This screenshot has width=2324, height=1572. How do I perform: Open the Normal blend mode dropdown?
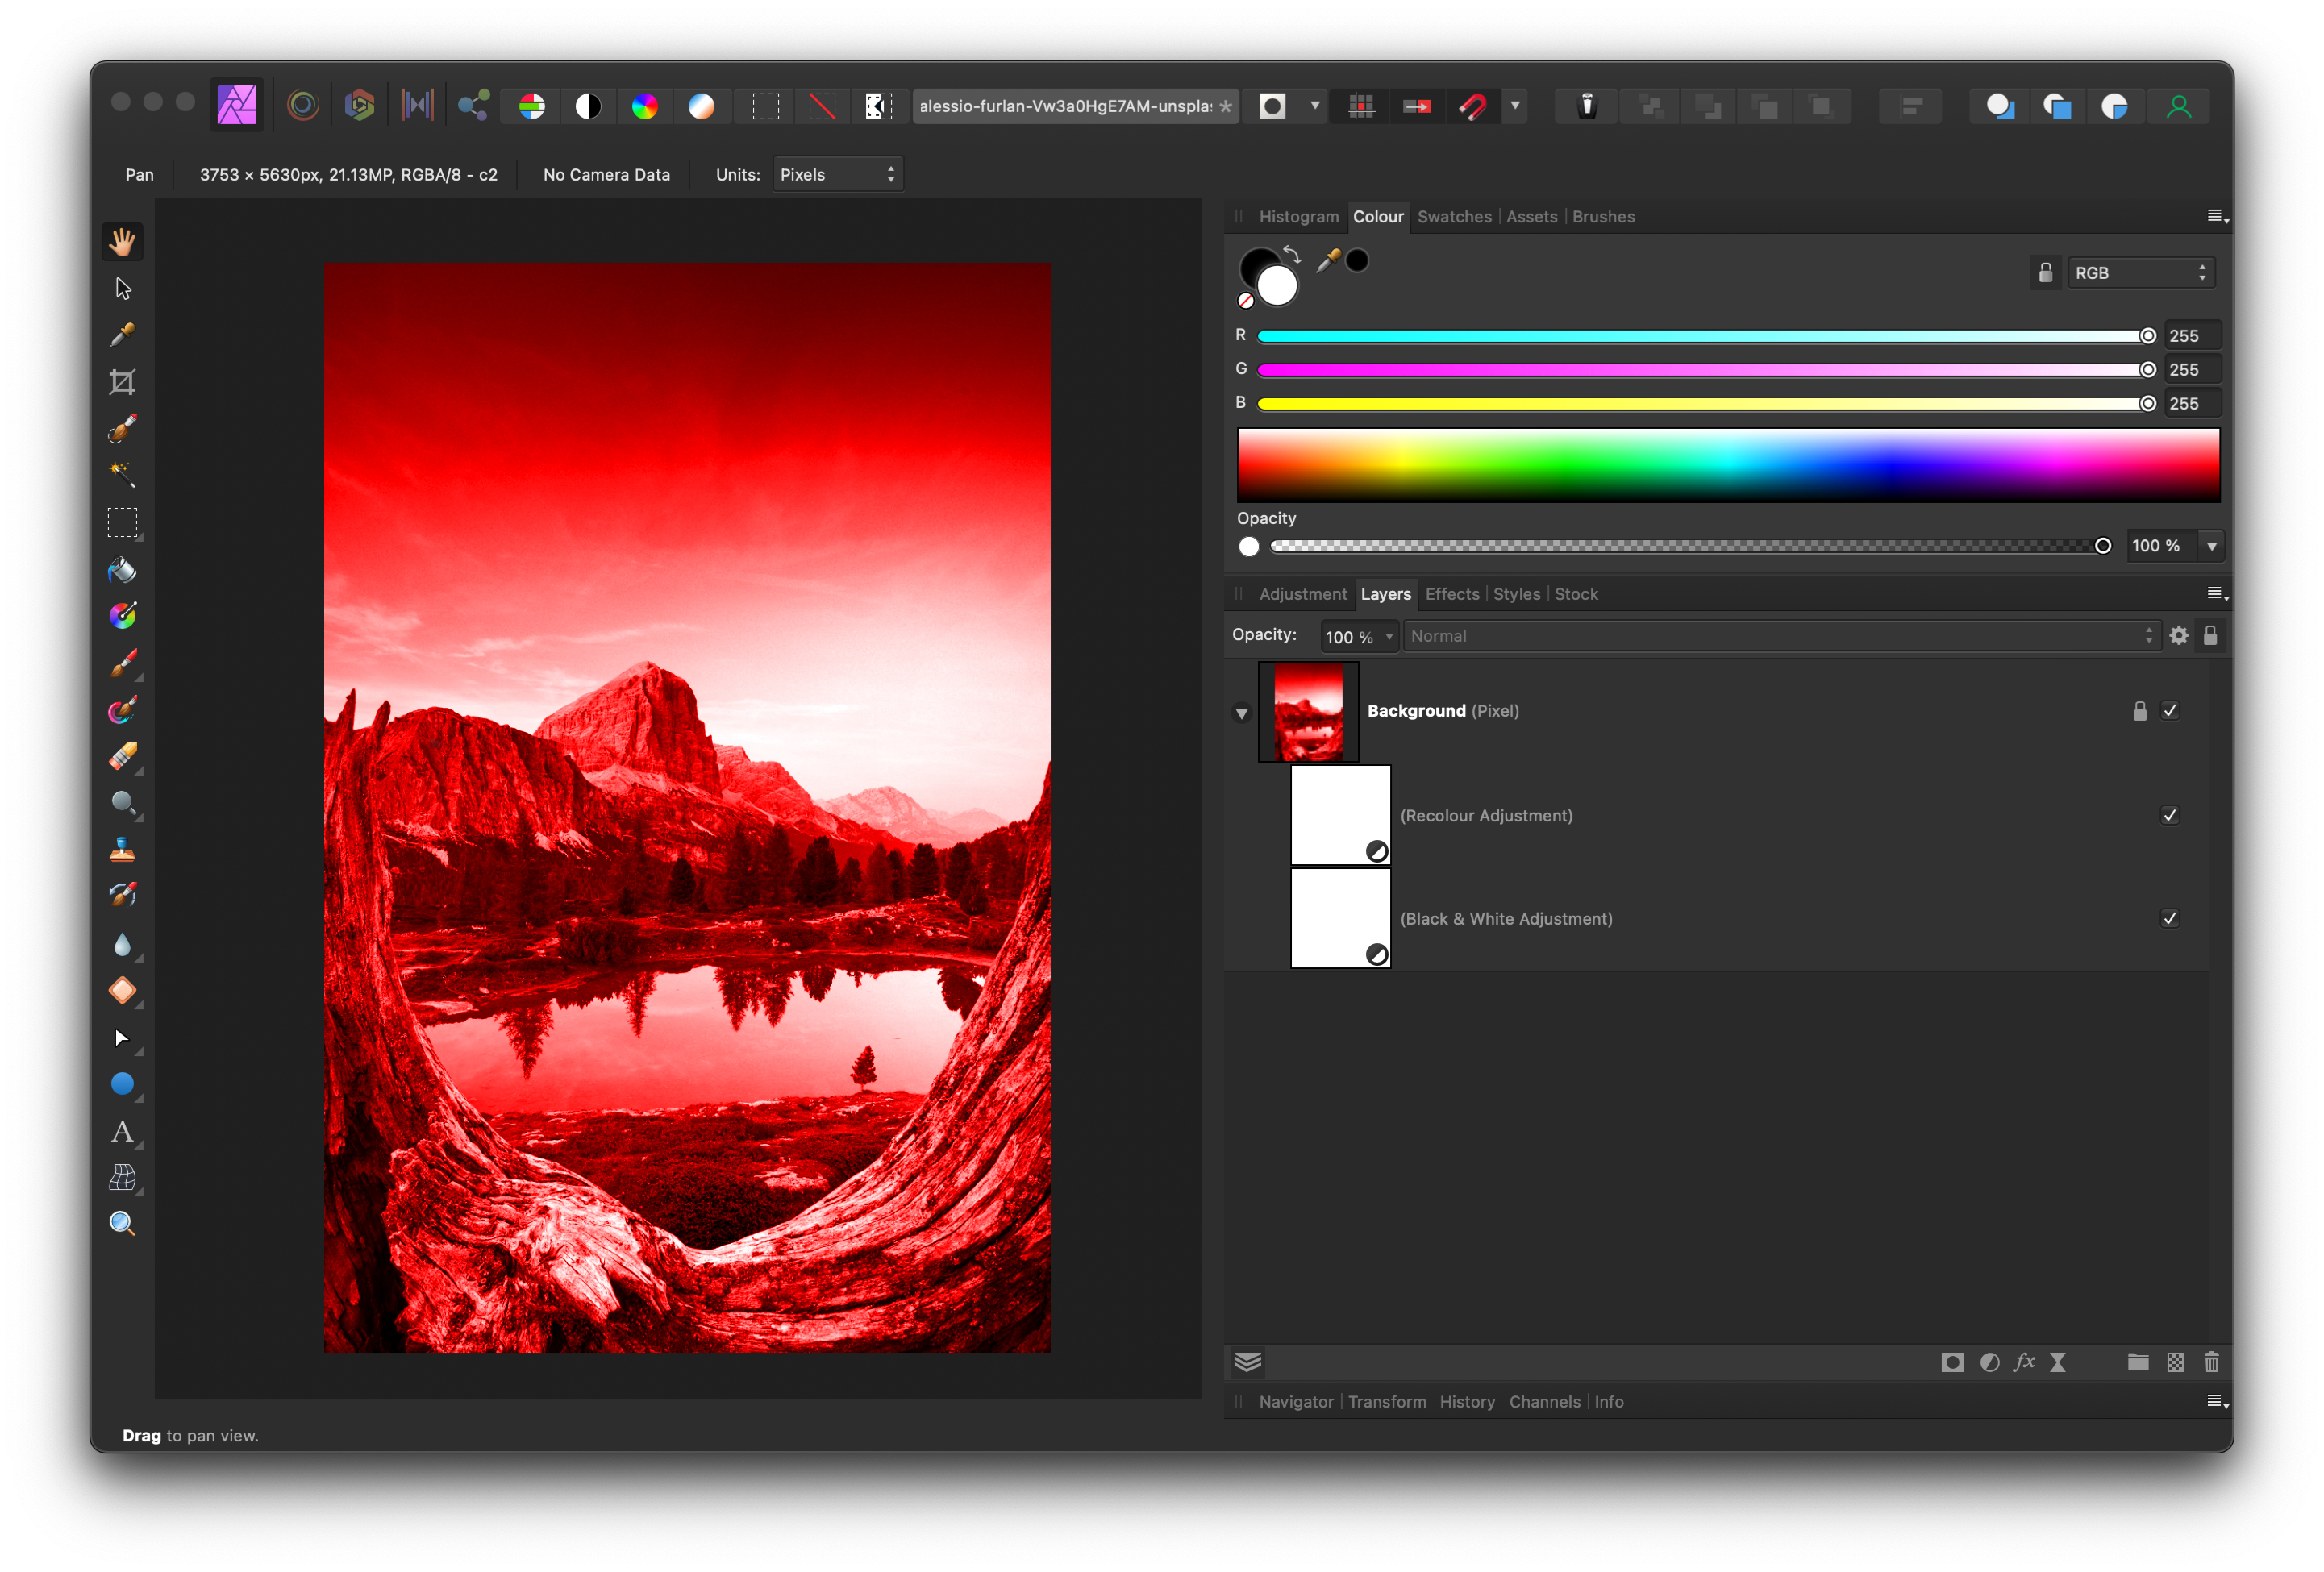pyautogui.click(x=1781, y=636)
